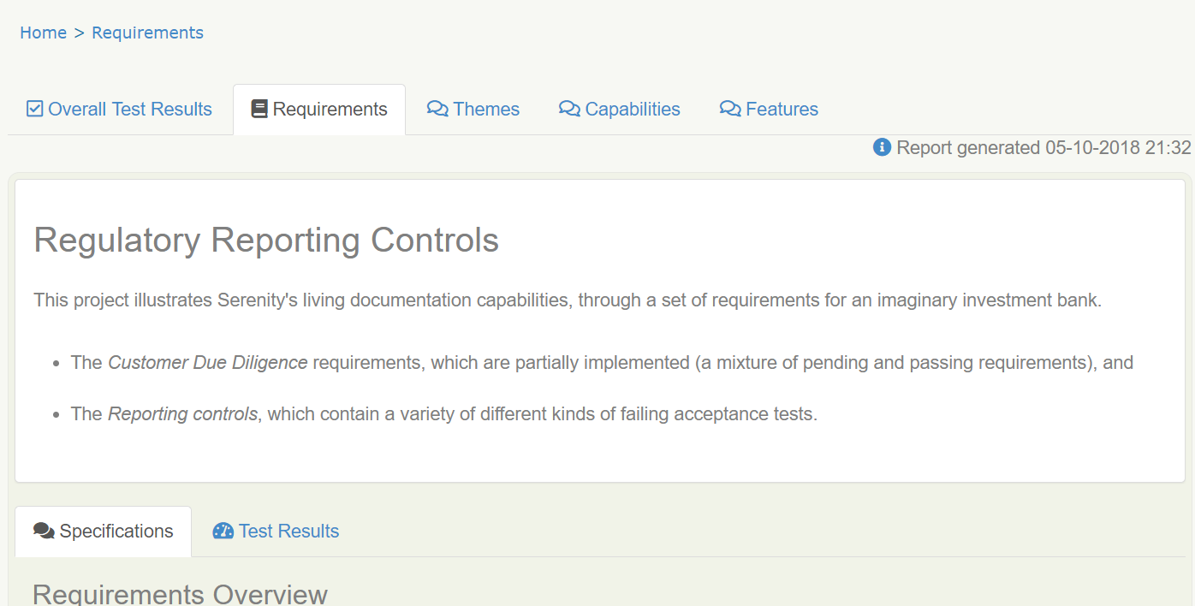Click the conversation icon next to Capabilities

pos(568,109)
